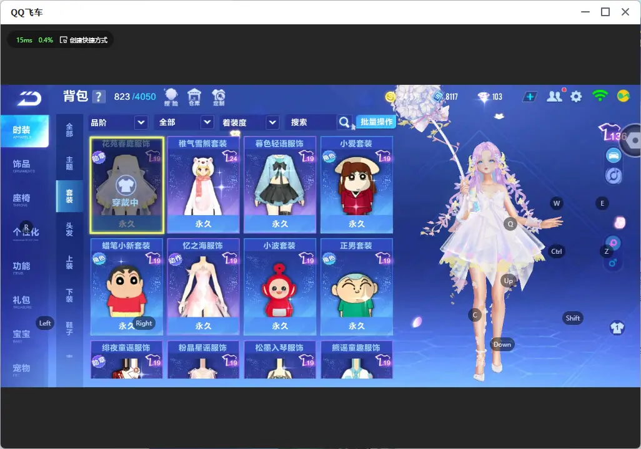Select the 忆之海服饰 outfit card
This screenshot has height=449, width=641.
[203, 287]
